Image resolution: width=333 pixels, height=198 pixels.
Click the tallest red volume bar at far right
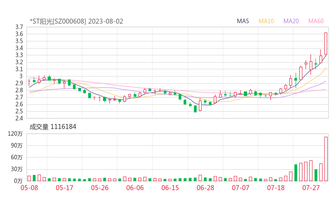click(x=326, y=159)
